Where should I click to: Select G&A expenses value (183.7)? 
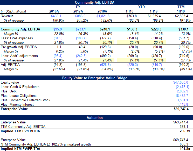81,38
